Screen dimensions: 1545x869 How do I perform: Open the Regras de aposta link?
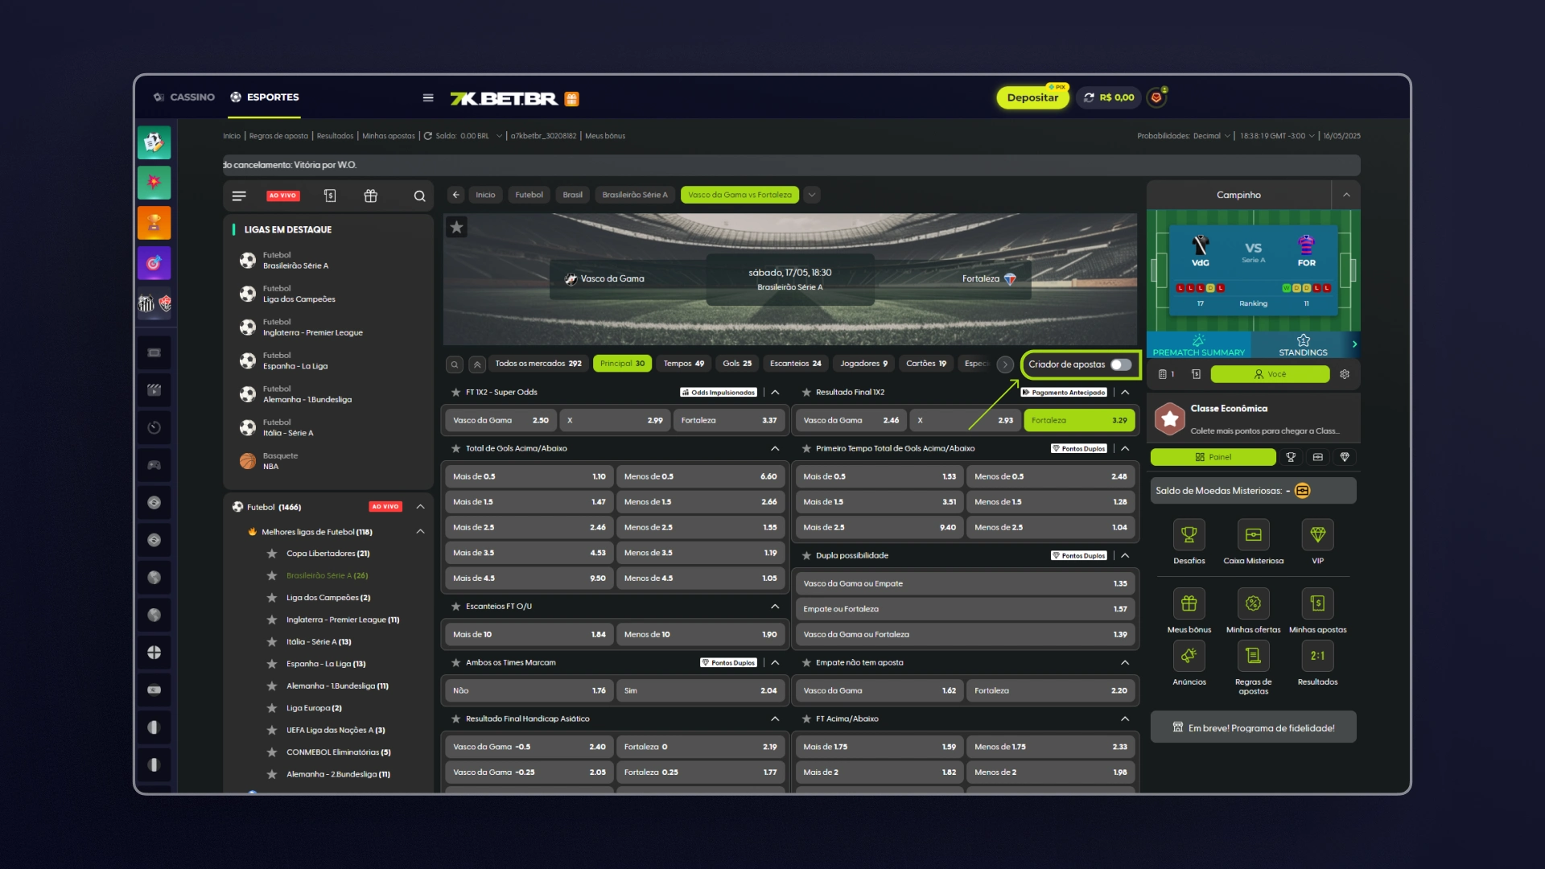pyautogui.click(x=278, y=137)
